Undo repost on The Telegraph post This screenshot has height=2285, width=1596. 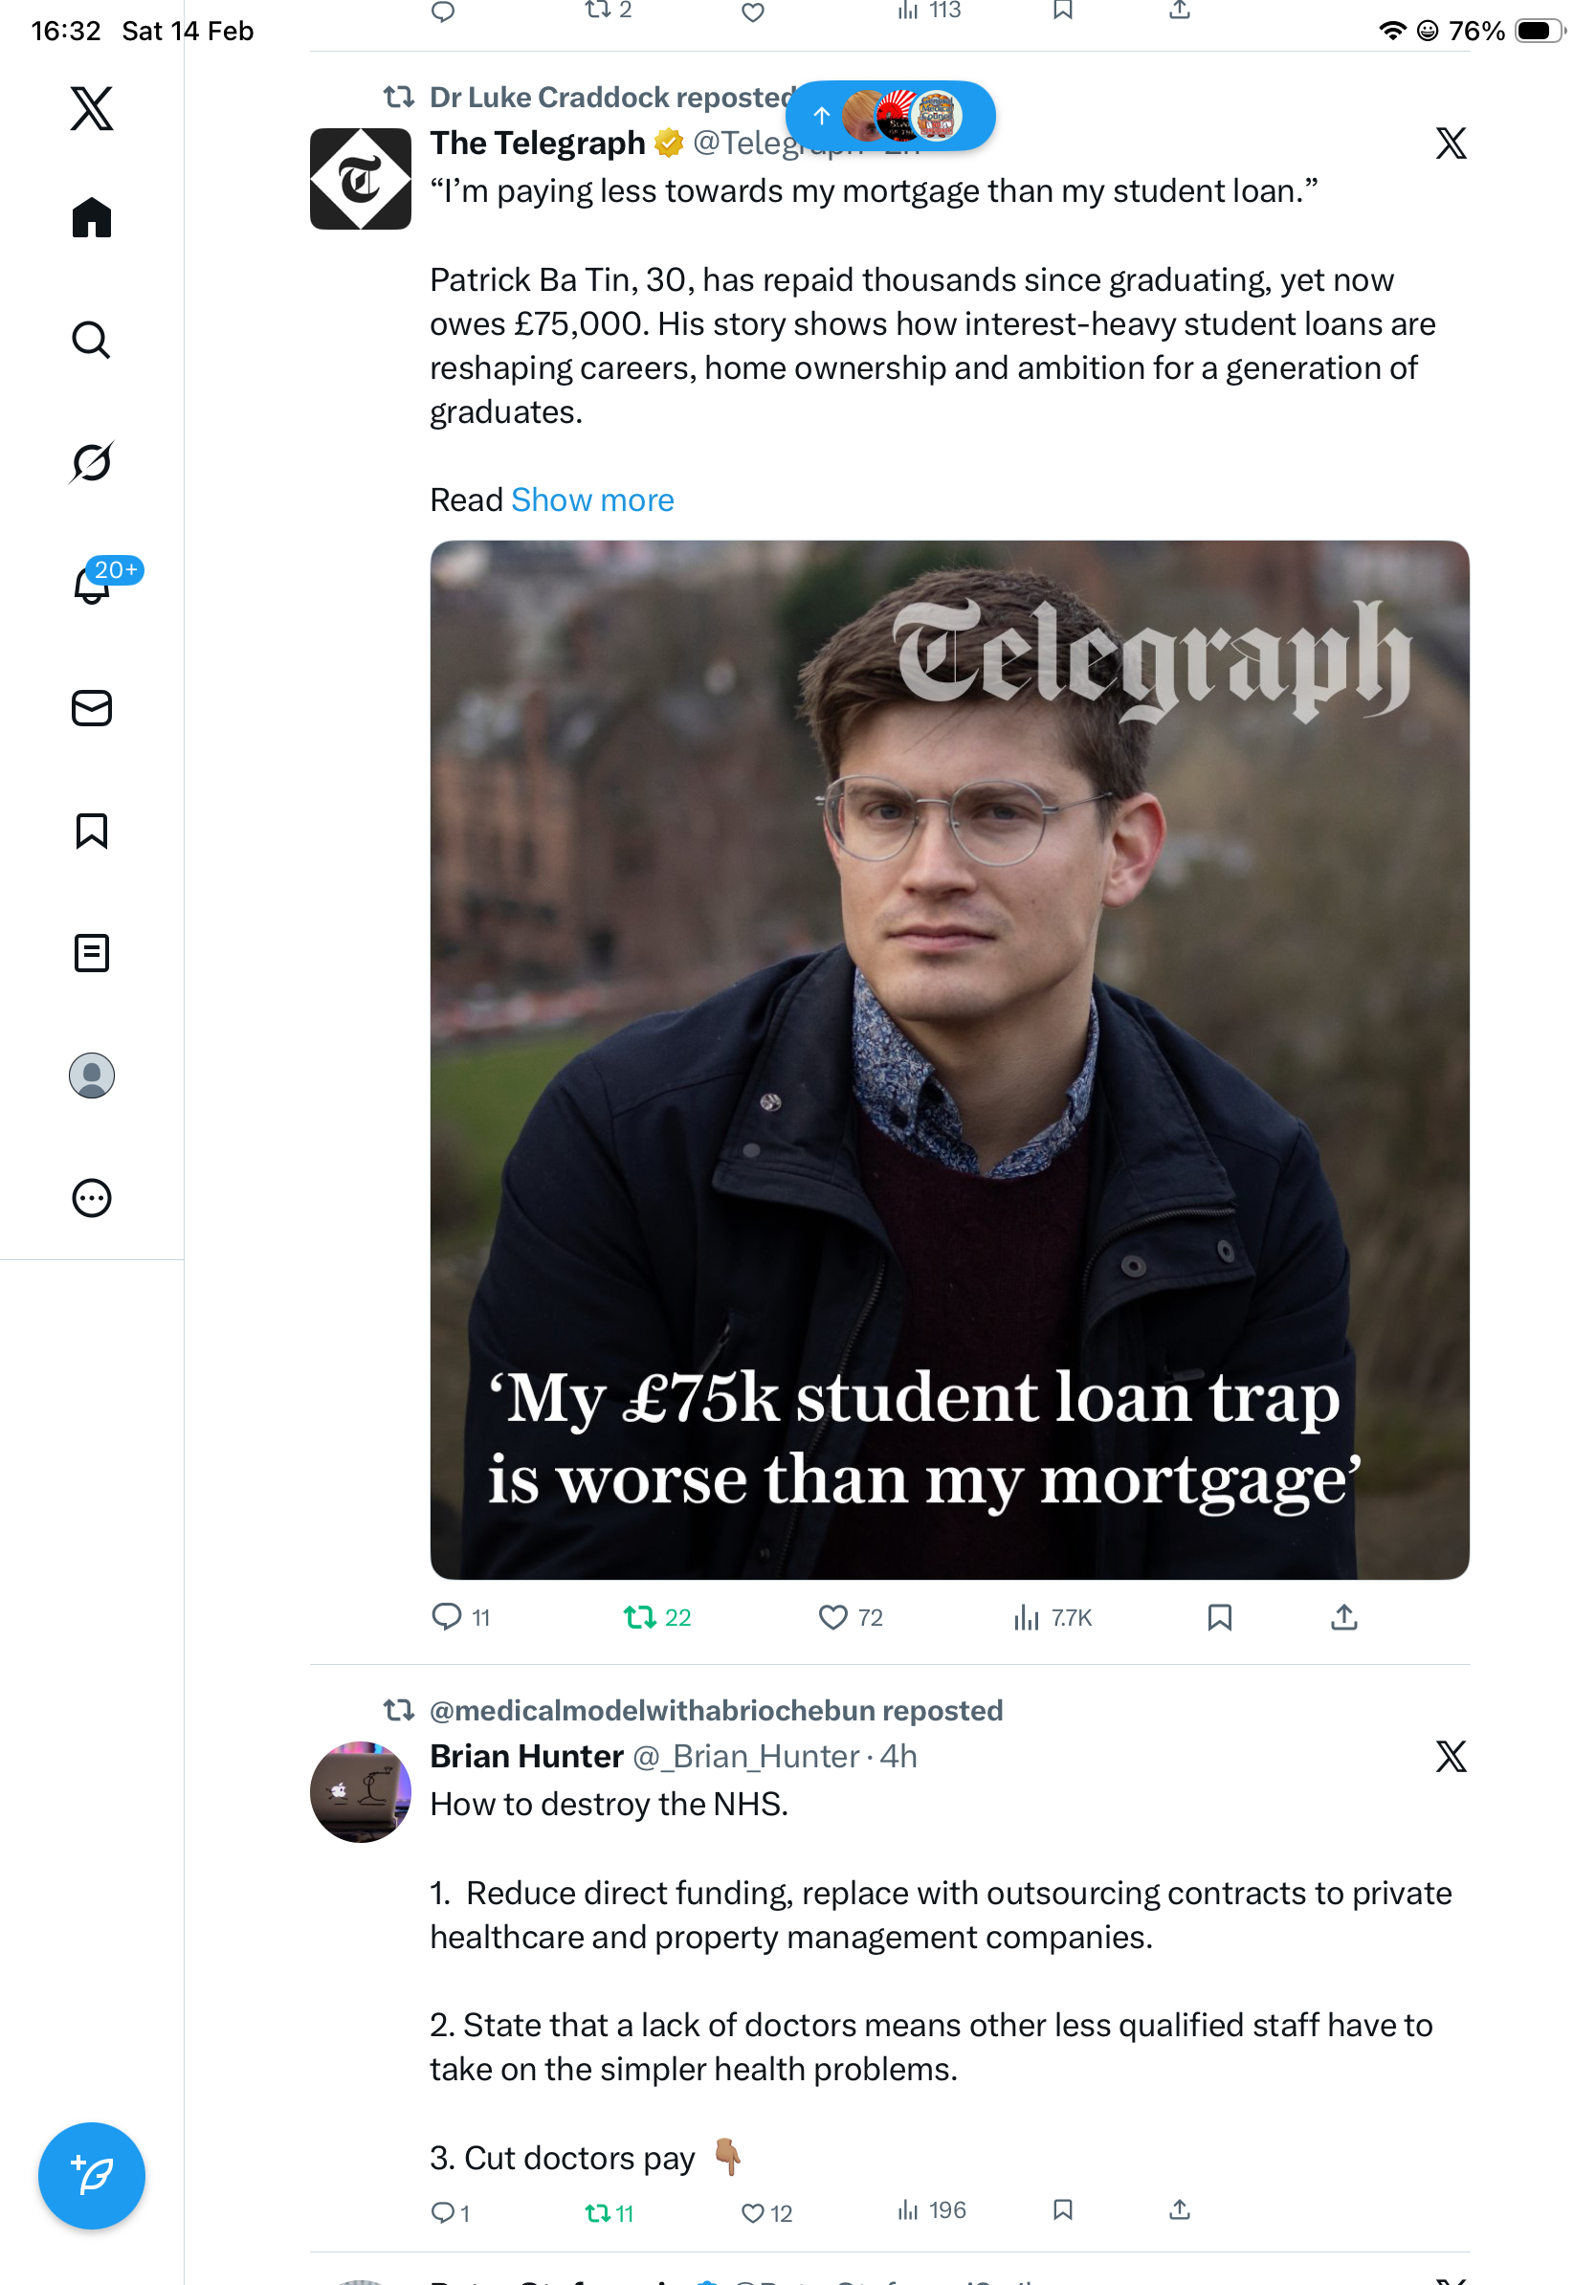pyautogui.click(x=640, y=1617)
